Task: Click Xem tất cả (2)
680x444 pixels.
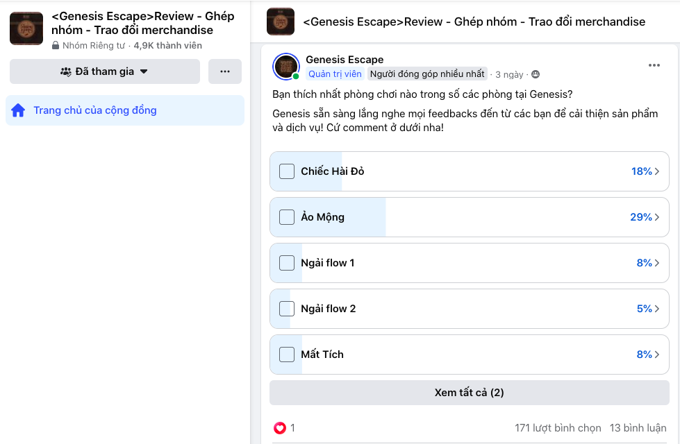Action: click(469, 393)
